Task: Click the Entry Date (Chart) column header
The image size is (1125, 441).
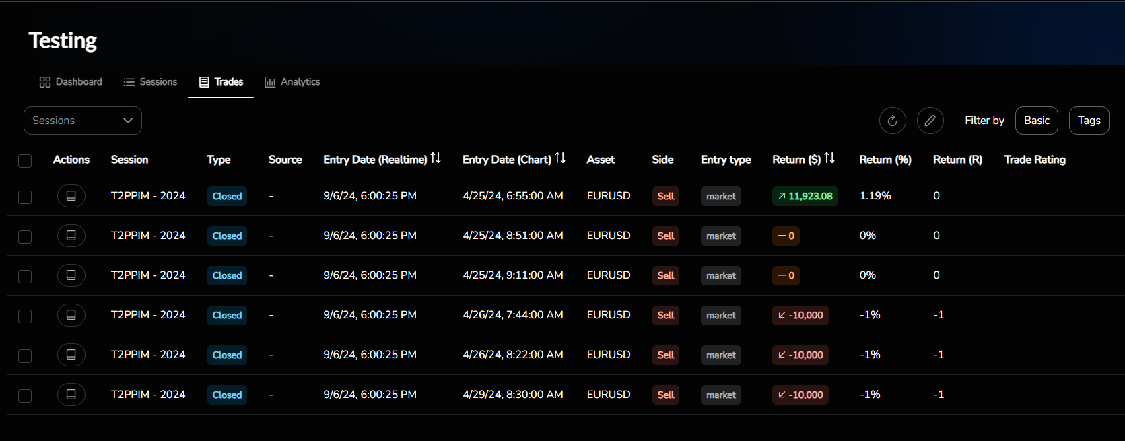Action: point(507,160)
